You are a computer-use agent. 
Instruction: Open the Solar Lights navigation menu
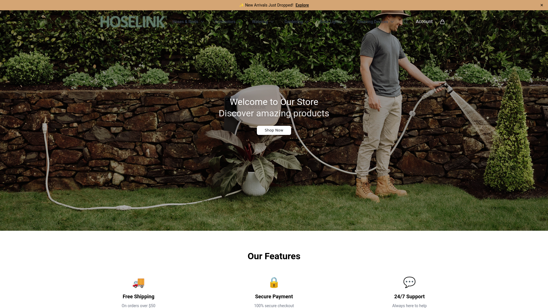coord(333,22)
